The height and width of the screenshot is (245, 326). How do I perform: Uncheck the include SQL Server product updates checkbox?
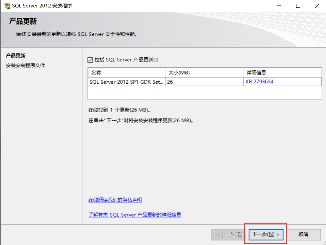(x=90, y=60)
